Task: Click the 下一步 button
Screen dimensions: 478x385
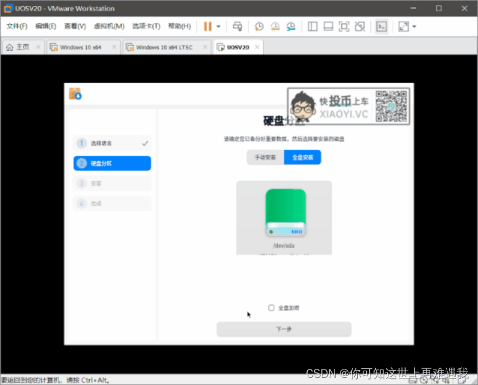Action: [284, 329]
